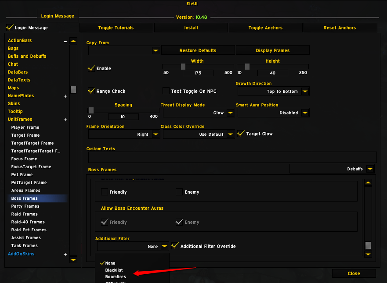The width and height of the screenshot is (387, 283).
Task: Open Pet Frame settings
Action: 22,174
